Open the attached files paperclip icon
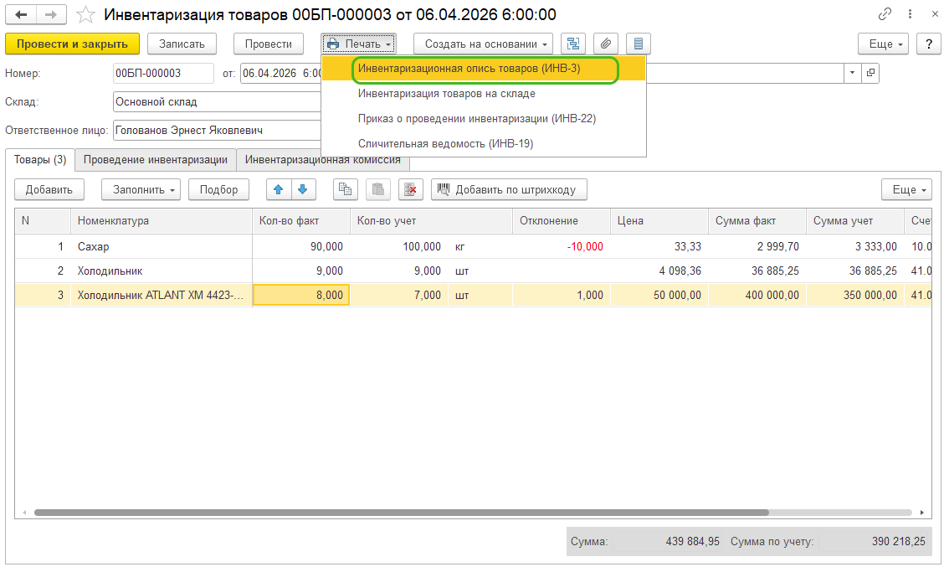This screenshot has height=567, width=944. coord(606,44)
